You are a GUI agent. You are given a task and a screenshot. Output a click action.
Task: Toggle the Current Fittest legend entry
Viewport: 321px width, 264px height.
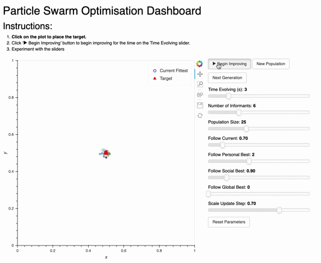coord(170,71)
